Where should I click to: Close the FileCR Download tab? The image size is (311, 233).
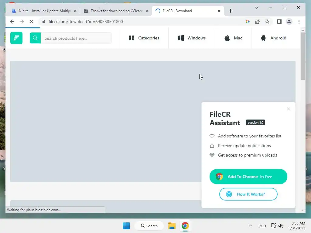click(x=219, y=11)
